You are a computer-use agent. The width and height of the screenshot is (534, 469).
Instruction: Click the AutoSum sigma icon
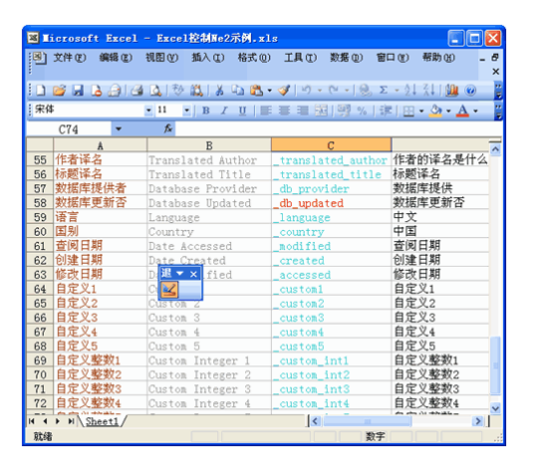384,91
